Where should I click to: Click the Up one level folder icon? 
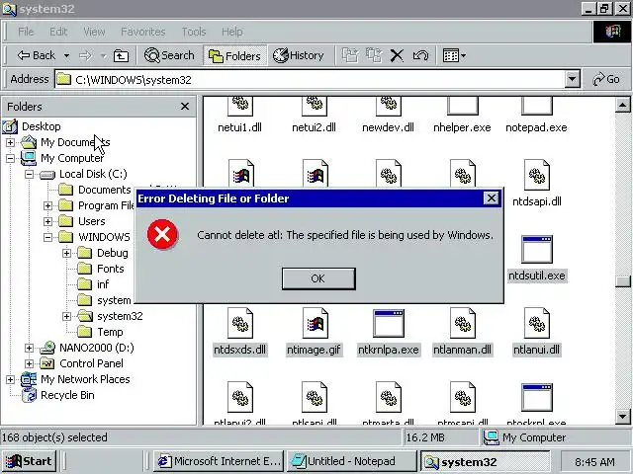pos(121,55)
